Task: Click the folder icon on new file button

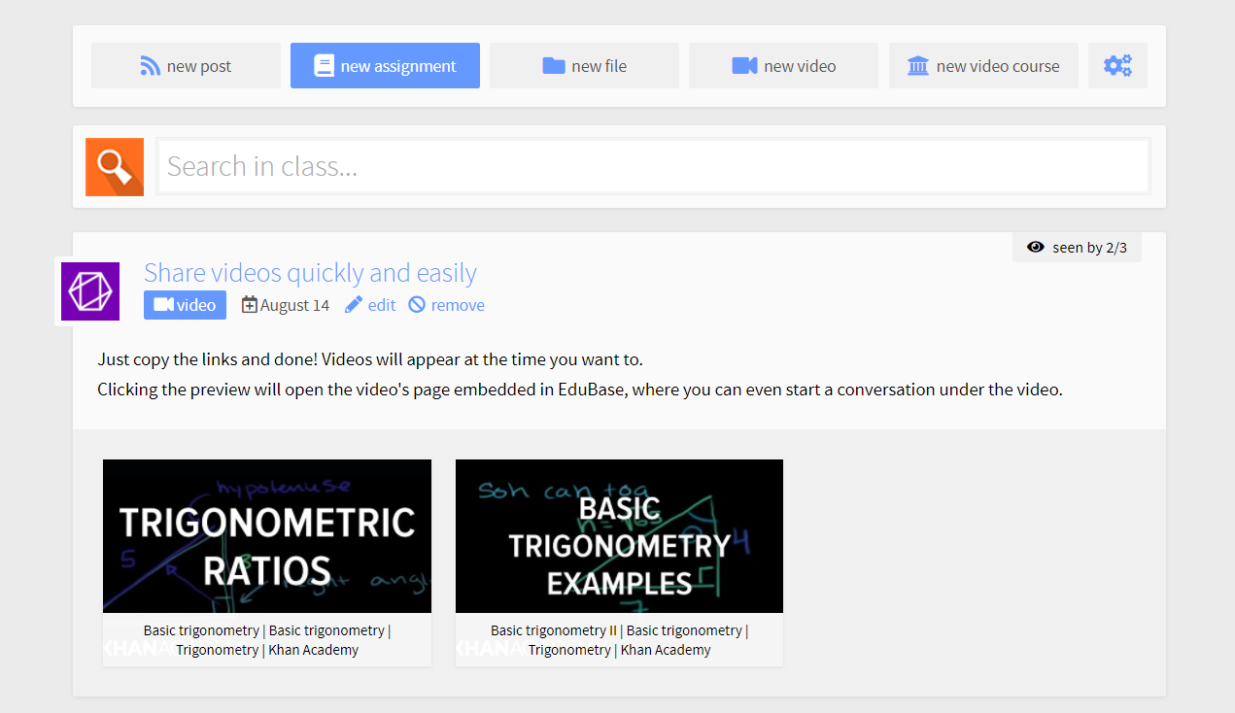Action: (x=552, y=65)
